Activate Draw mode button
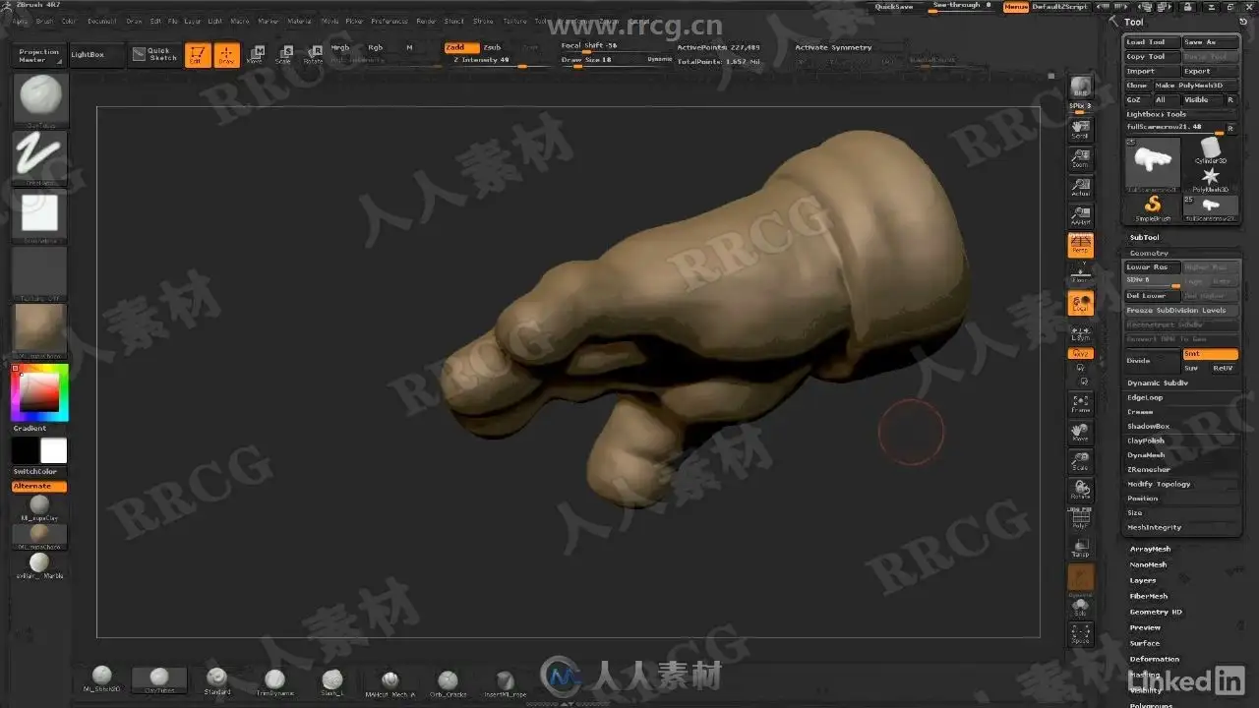1259x708 pixels. 227,55
